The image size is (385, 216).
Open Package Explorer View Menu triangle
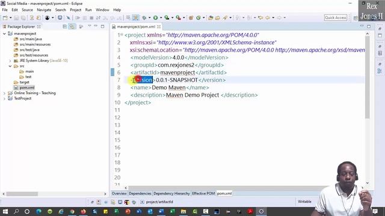pos(90,26)
